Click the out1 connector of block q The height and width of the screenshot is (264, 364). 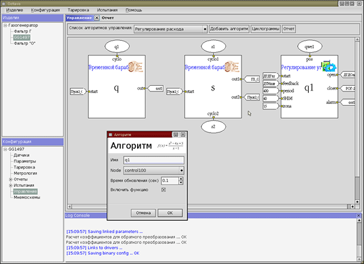click(x=156, y=88)
